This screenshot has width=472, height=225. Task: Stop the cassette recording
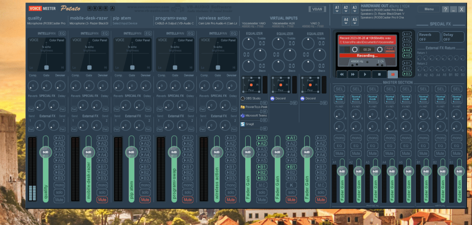pyautogui.click(x=379, y=74)
